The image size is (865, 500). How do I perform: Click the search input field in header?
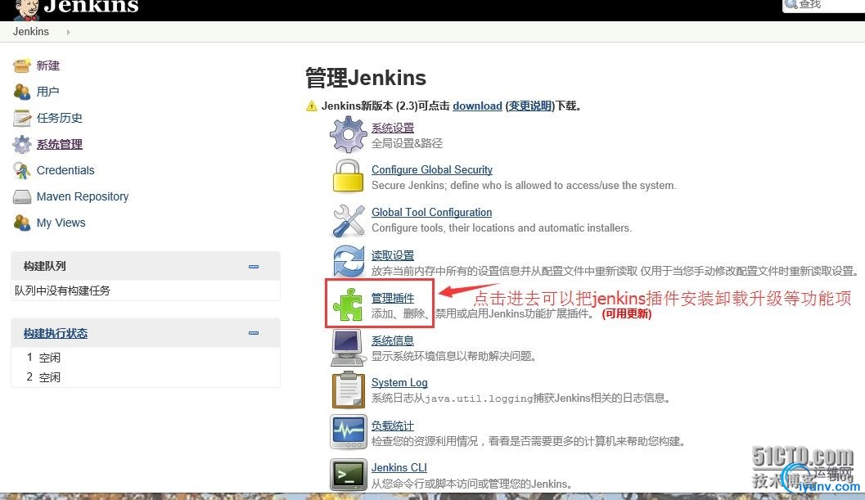click(823, 5)
